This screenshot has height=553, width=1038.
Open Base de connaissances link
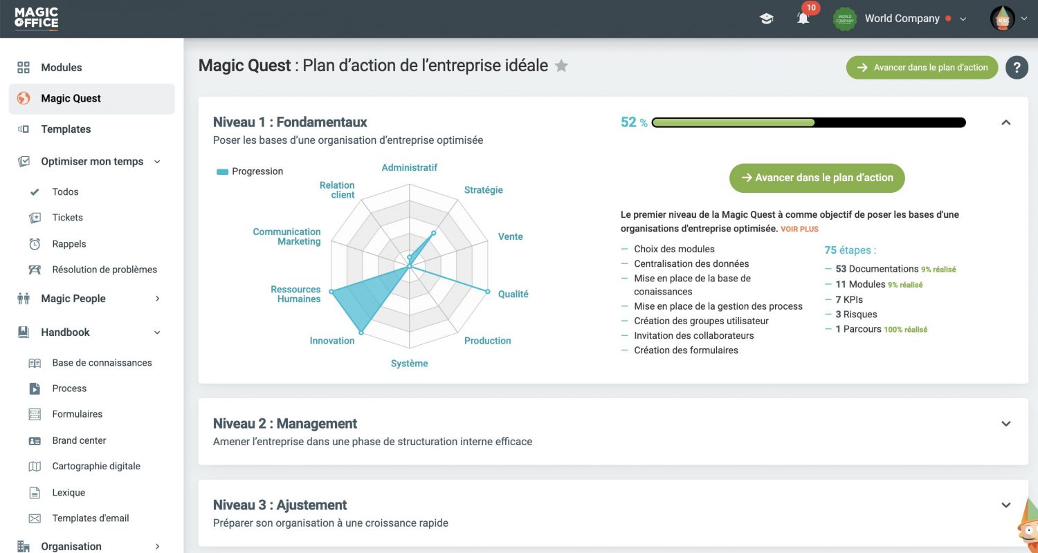click(x=102, y=363)
